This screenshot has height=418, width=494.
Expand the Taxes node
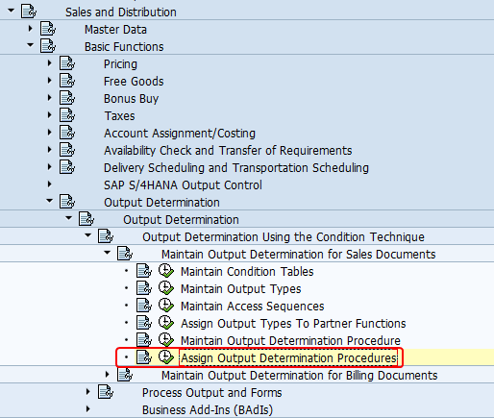50,115
